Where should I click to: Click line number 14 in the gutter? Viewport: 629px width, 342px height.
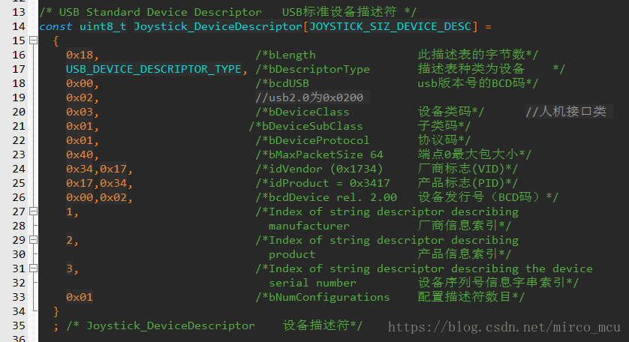tap(19, 27)
